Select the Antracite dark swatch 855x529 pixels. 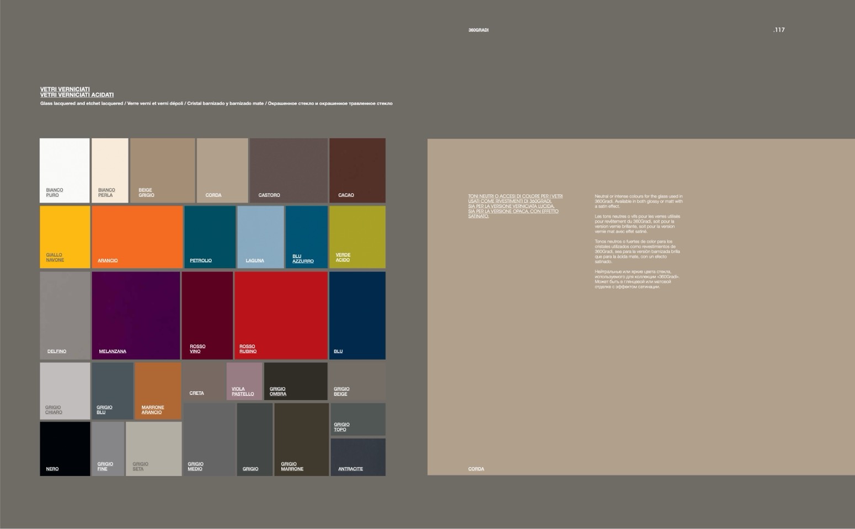tap(357, 457)
